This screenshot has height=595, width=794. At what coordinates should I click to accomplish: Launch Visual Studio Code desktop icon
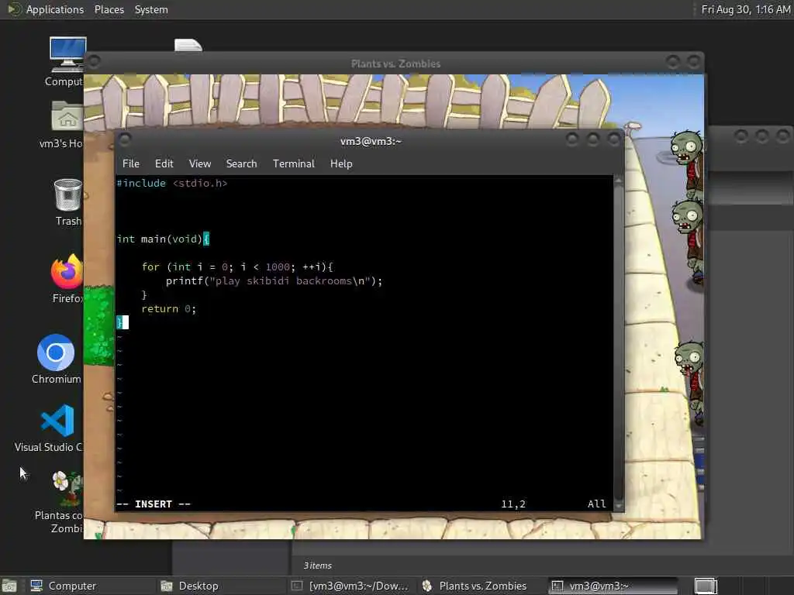(x=57, y=421)
